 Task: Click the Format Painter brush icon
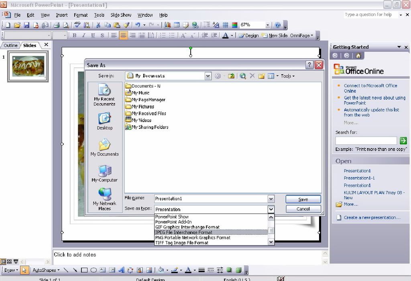click(x=126, y=25)
